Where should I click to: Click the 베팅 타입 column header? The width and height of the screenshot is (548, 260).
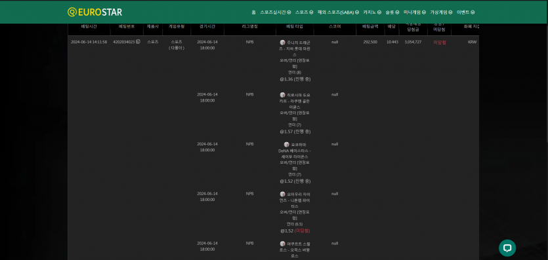coord(294,26)
